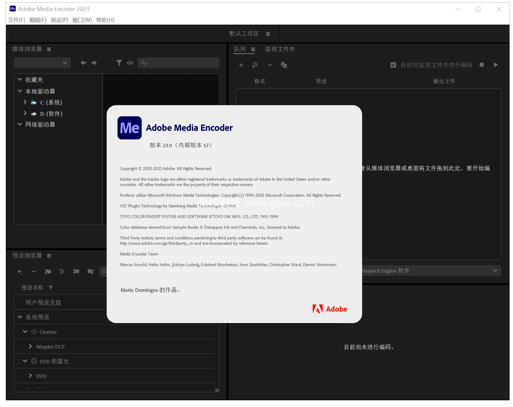The image size is (513, 407).
Task: Toggle the stop queue square button
Action: point(482,65)
